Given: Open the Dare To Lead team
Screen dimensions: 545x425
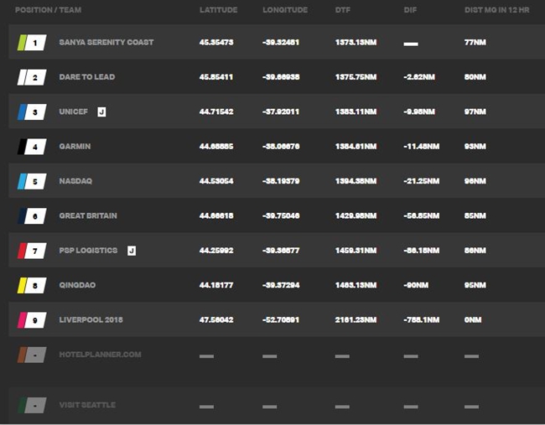Looking at the screenshot, I should 87,77.
